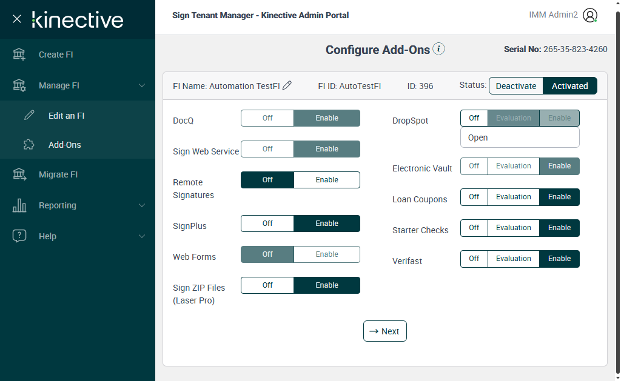Enable Starter Checks

559,228
